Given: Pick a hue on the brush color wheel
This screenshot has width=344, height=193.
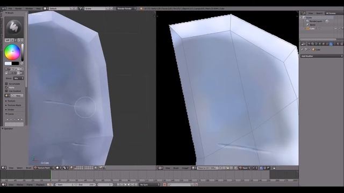Looking at the screenshot, I should click(x=12, y=52).
